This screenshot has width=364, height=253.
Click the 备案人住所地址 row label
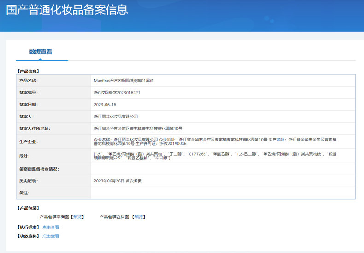coord(35,129)
